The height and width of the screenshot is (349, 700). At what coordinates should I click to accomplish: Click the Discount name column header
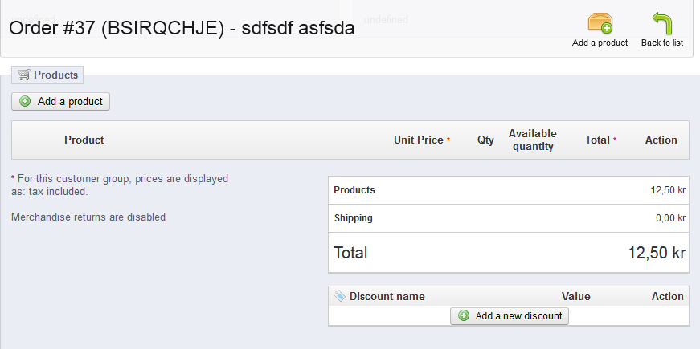pos(387,296)
